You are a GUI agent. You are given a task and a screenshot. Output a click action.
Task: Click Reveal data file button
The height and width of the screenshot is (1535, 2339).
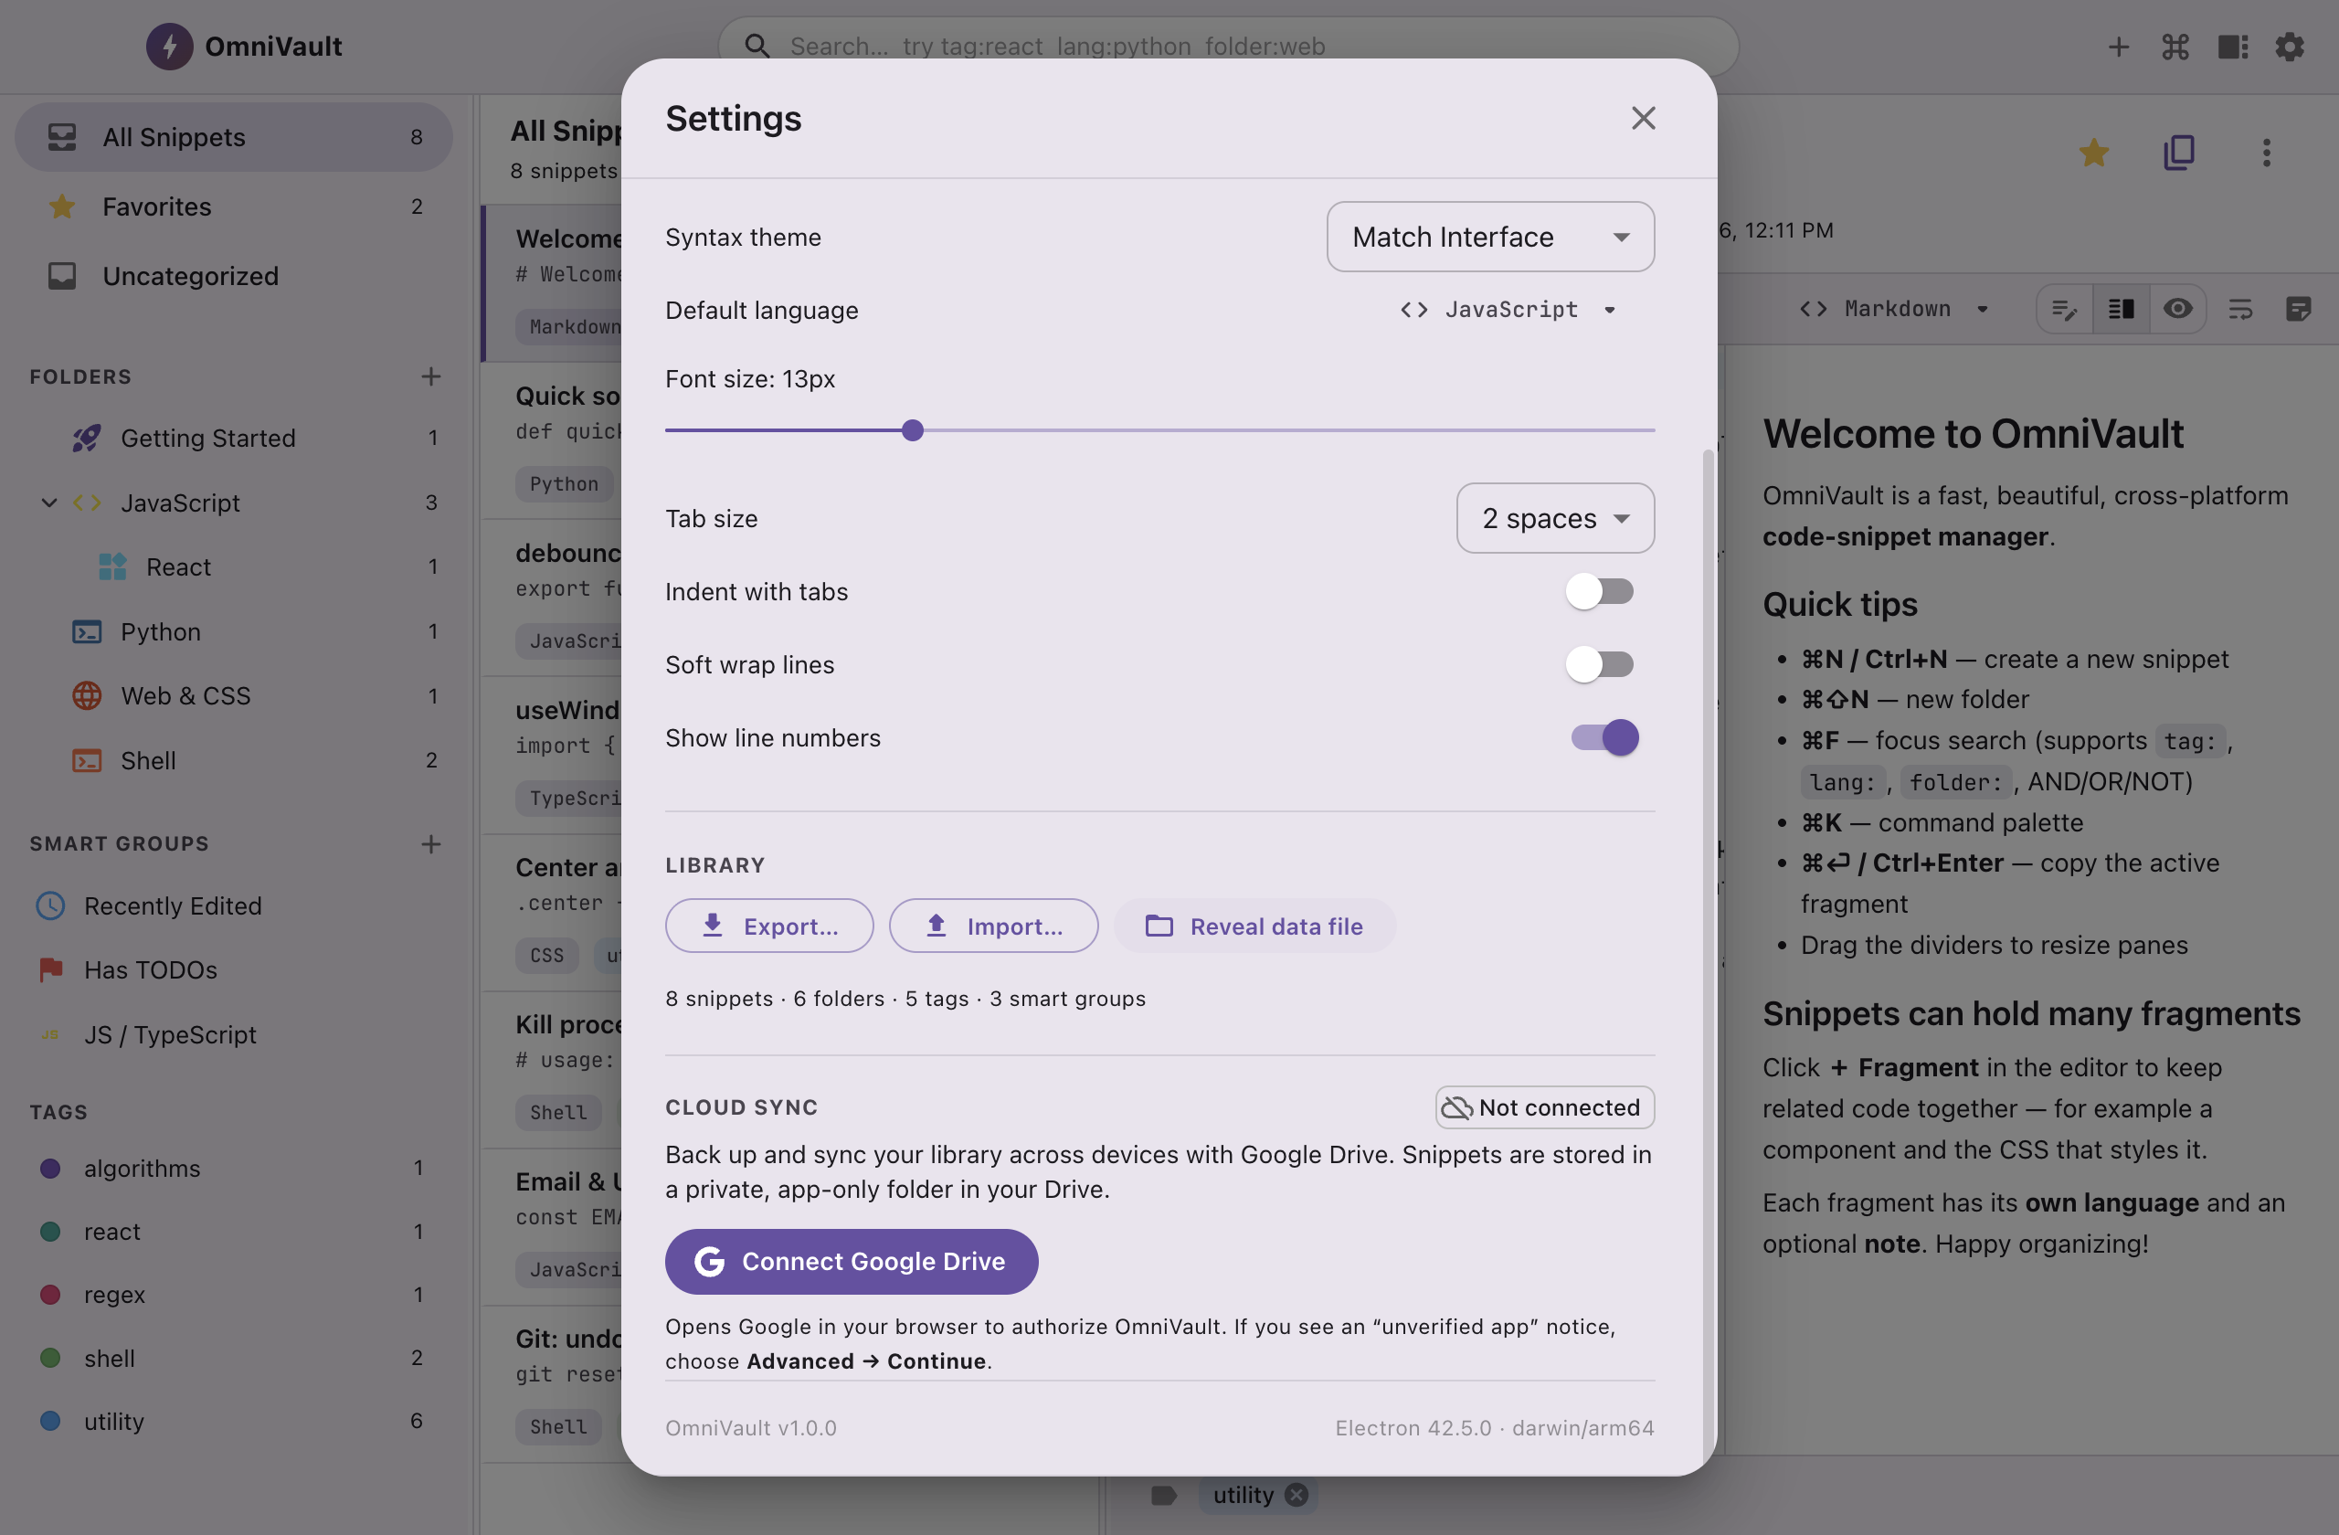click(1254, 926)
